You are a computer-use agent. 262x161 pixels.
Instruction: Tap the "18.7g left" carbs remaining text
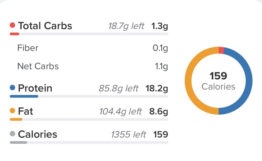[126, 26]
